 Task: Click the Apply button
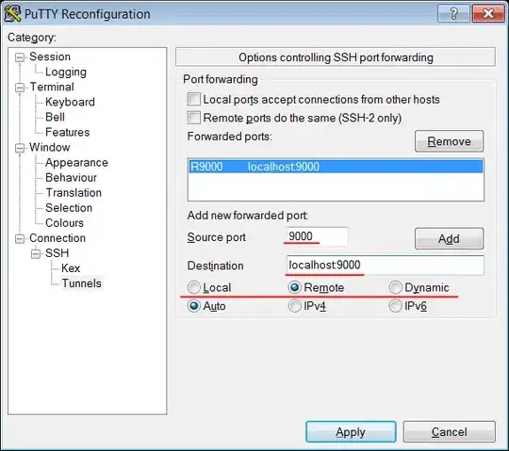[351, 432]
